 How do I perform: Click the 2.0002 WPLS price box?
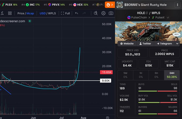[165, 53]
